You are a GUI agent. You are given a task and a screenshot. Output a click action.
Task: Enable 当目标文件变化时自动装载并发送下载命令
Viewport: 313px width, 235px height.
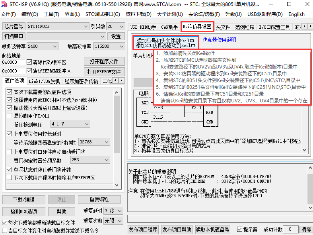tap(4, 230)
